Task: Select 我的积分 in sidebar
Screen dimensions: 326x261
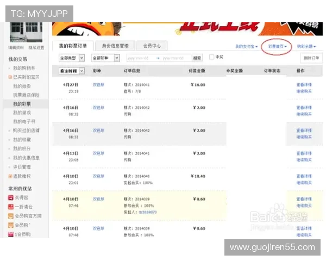Action: [x=22, y=148]
